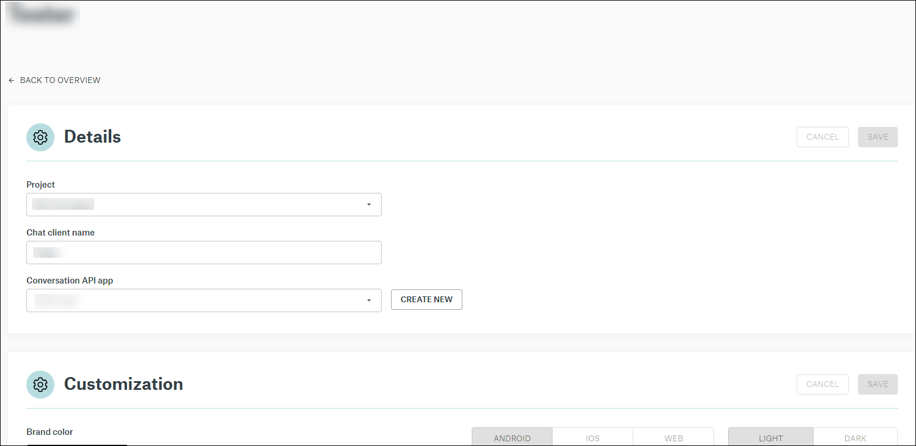Expand the Project selector arrow
Viewport: 916px width, 446px height.
click(369, 205)
